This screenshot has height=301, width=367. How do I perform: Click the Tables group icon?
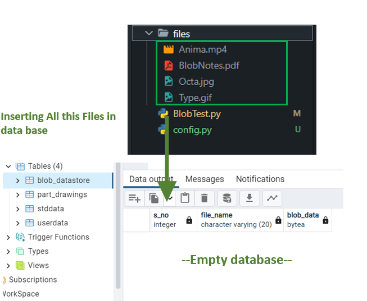pos(20,166)
